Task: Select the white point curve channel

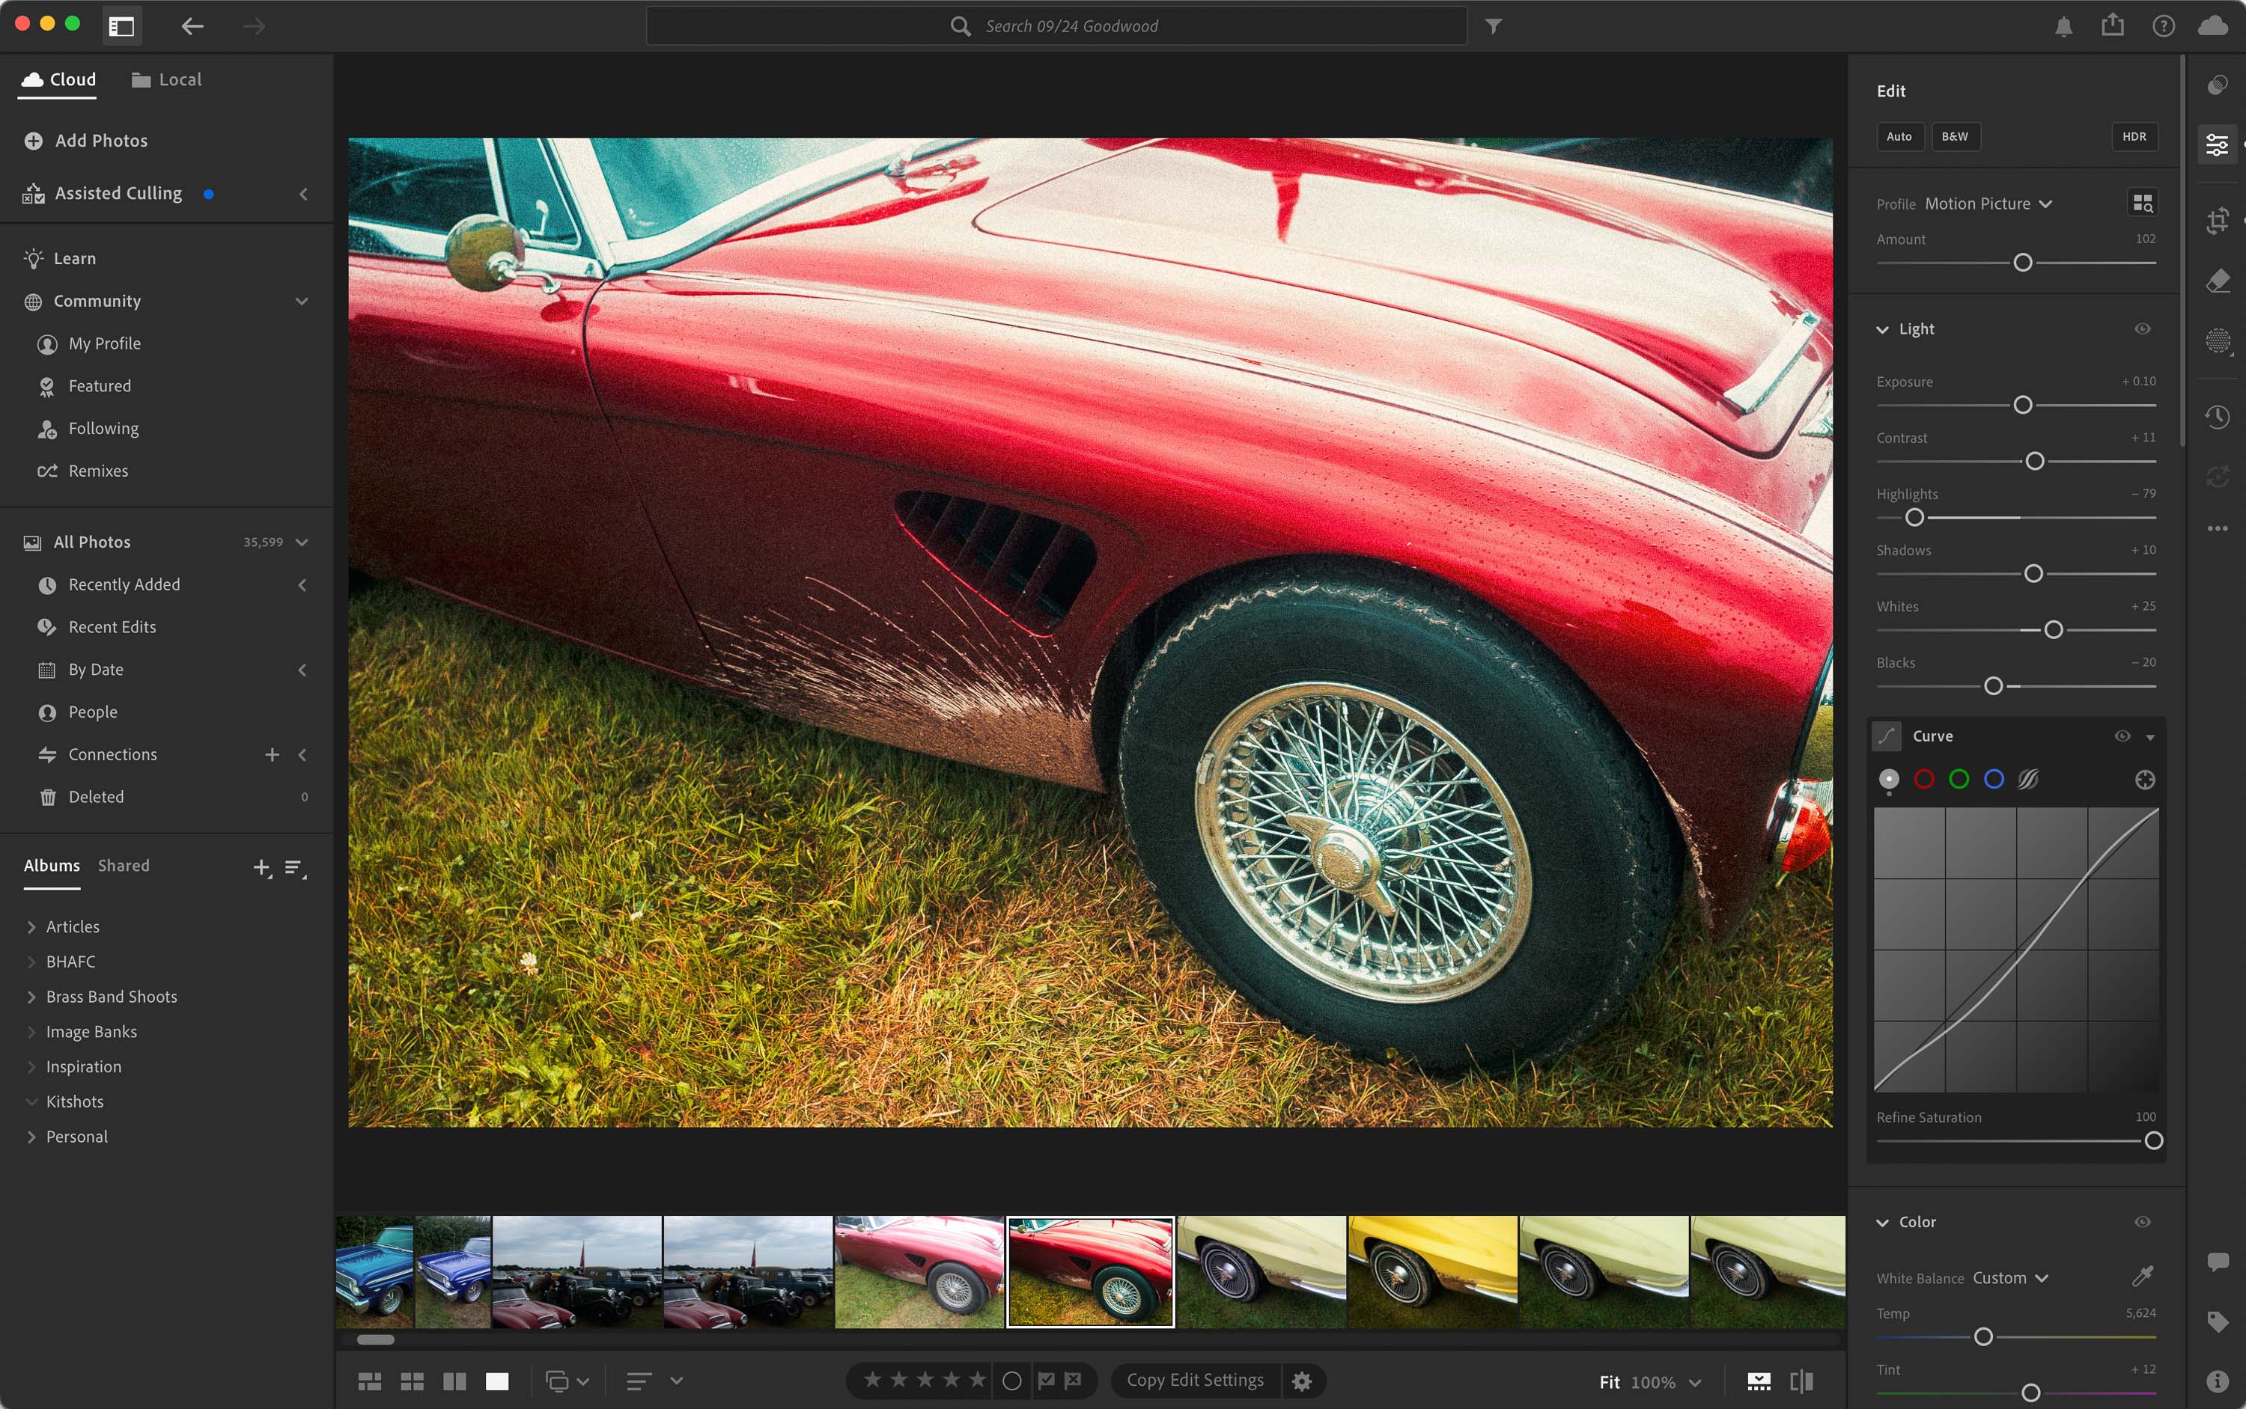Action: pos(1889,779)
